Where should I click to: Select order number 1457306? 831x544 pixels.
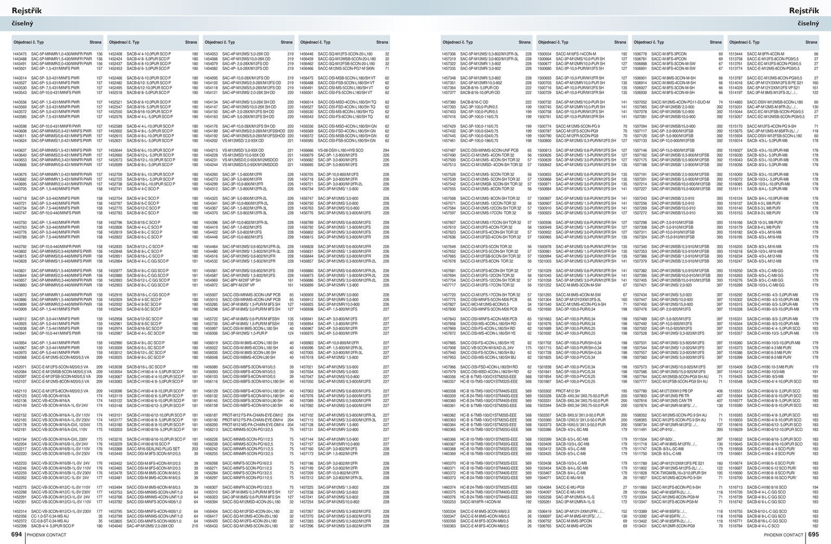pyautogui.click(x=449, y=54)
